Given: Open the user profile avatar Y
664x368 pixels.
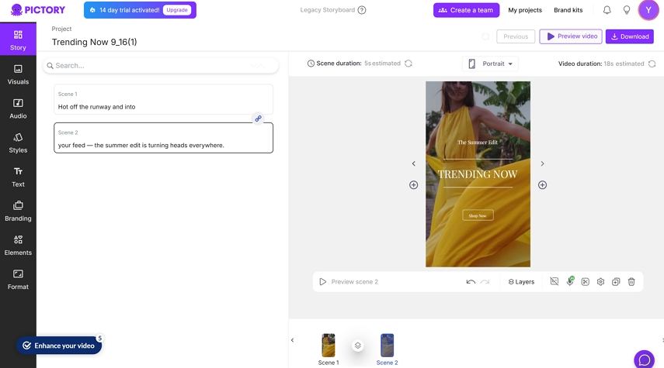Looking at the screenshot, I should click(x=648, y=10).
